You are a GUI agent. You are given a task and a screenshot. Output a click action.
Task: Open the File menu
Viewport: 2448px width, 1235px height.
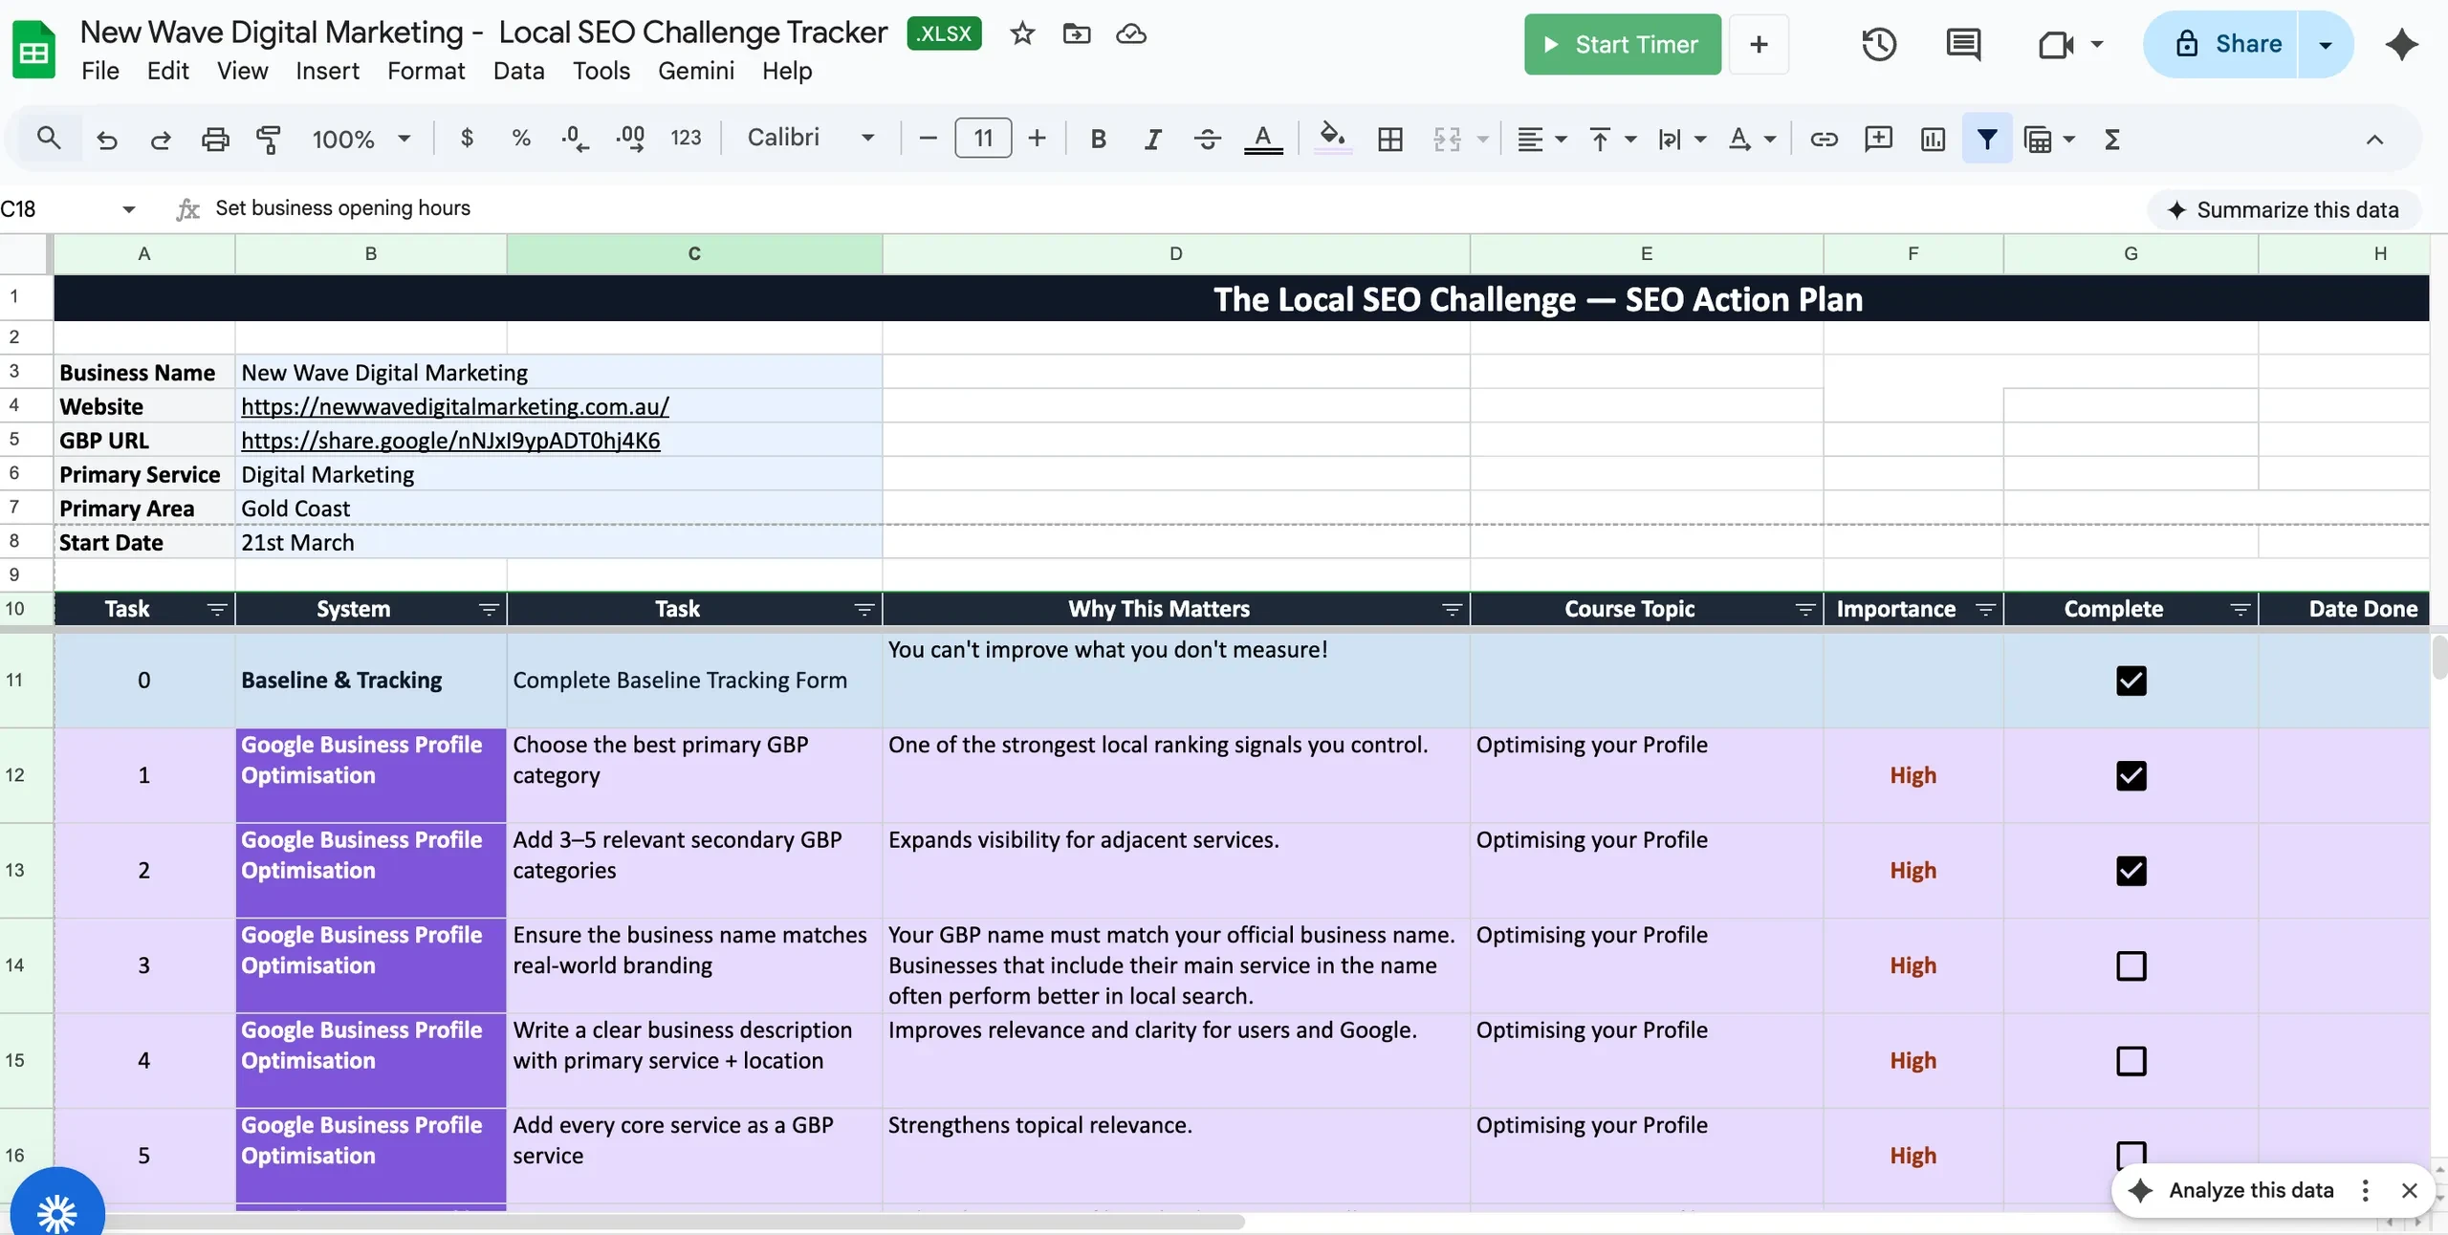100,71
